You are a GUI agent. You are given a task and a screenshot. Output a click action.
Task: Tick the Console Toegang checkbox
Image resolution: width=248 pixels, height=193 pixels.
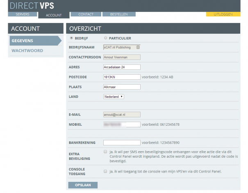click(105, 171)
